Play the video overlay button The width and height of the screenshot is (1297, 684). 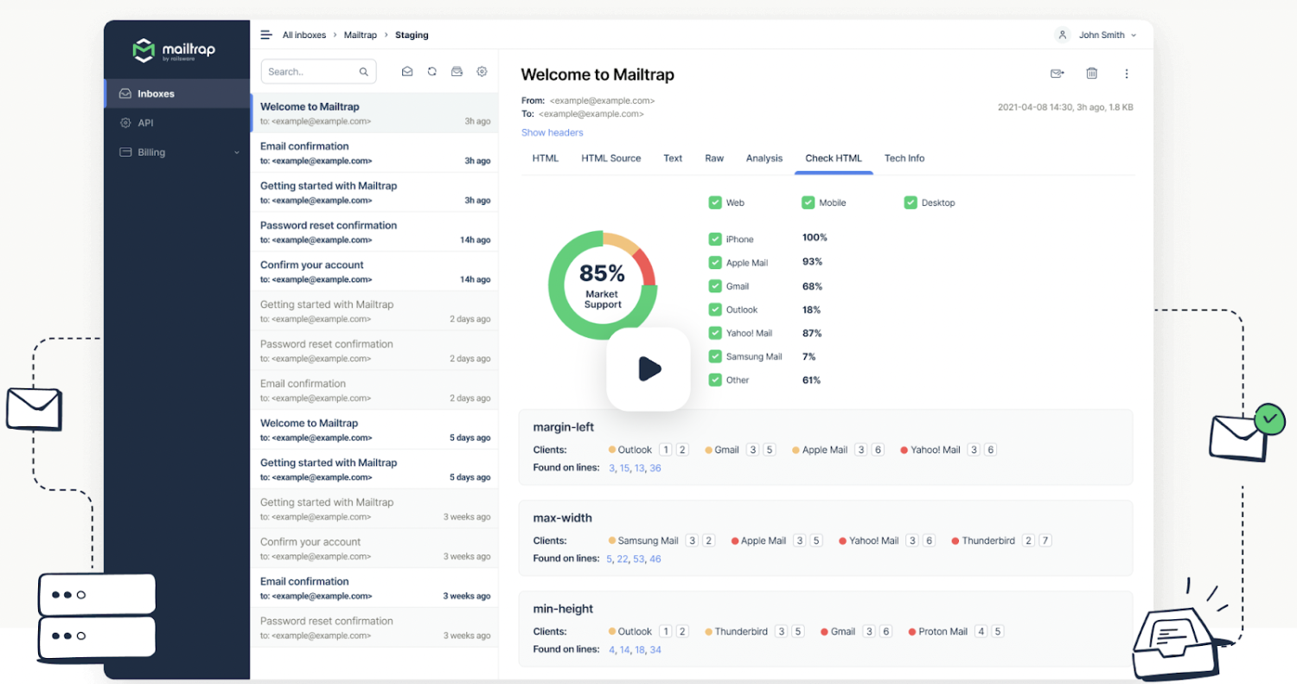point(648,369)
